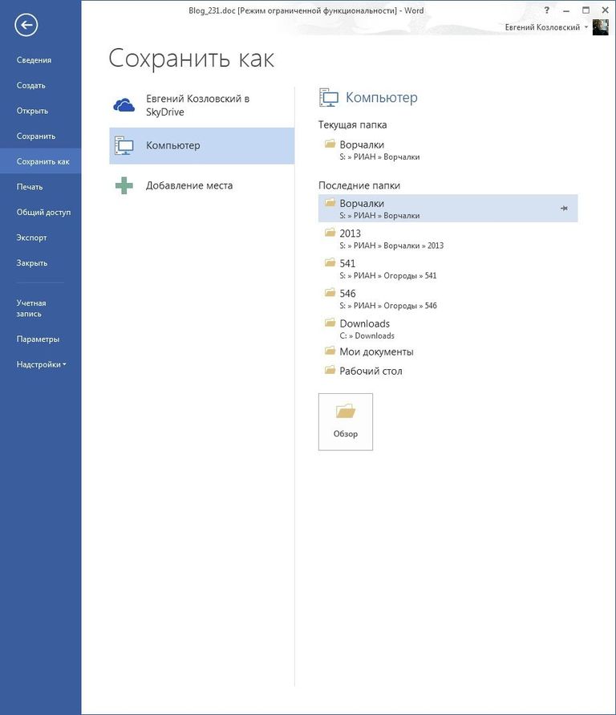
Task: Open Учетная запись page
Action: pos(31,308)
